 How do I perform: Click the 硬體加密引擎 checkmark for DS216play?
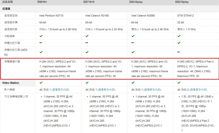179,43
